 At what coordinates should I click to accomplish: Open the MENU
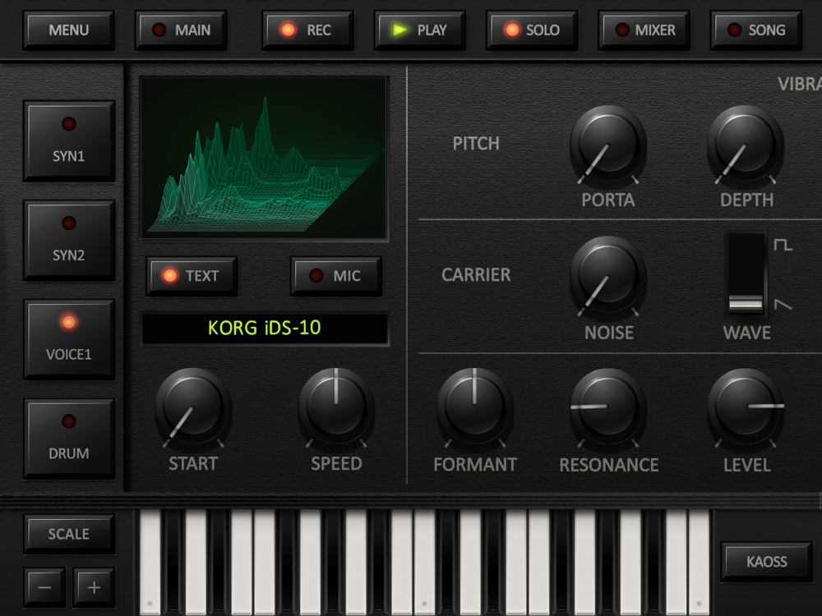69,30
